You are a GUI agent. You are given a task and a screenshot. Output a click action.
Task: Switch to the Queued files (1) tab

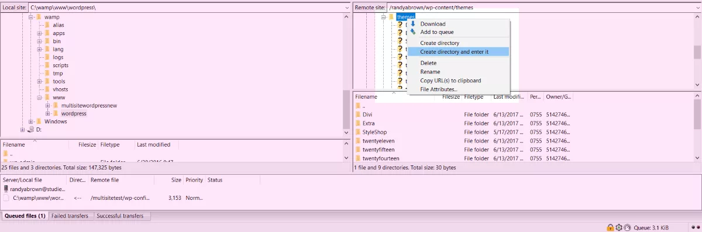coord(25,216)
